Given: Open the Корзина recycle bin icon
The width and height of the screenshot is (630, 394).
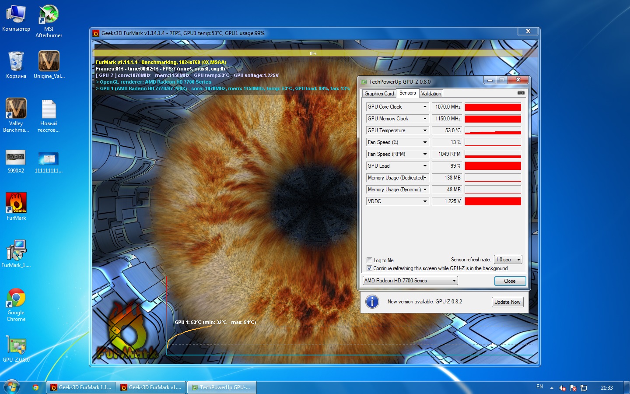Looking at the screenshot, I should [16, 65].
